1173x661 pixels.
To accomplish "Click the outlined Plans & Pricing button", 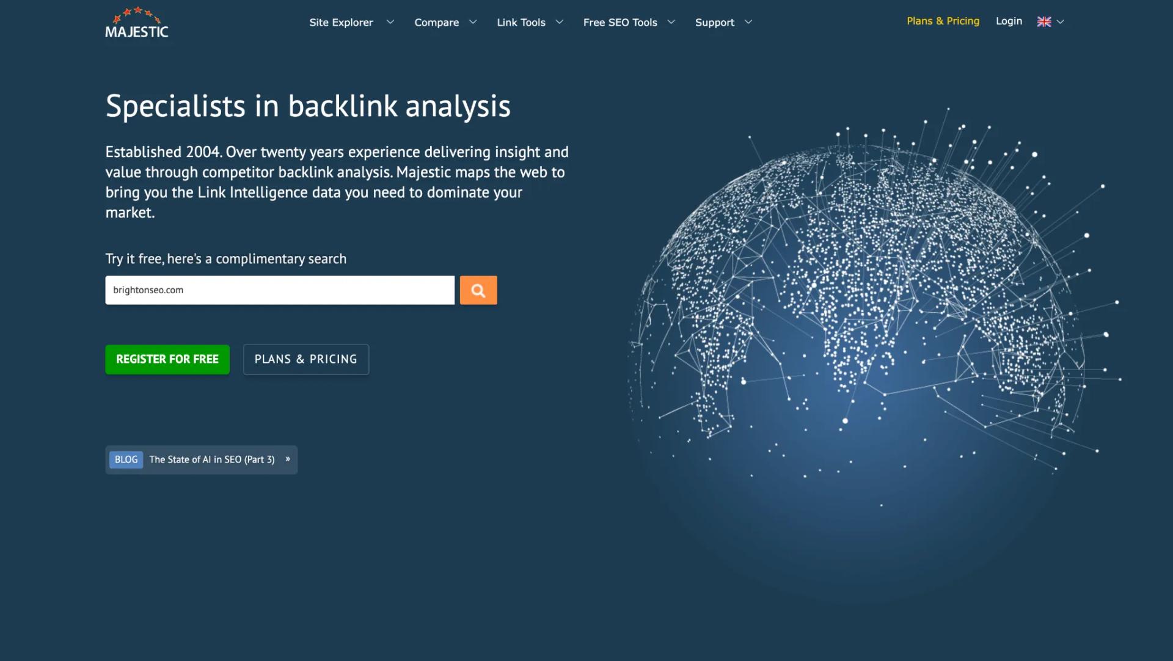I will [x=306, y=359].
